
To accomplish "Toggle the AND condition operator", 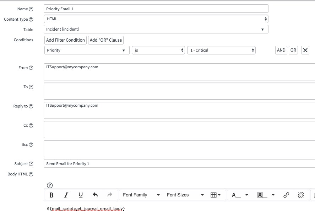I will (x=281, y=50).
